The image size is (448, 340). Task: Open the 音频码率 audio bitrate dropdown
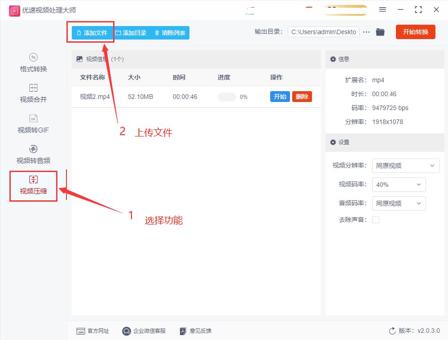tap(399, 203)
